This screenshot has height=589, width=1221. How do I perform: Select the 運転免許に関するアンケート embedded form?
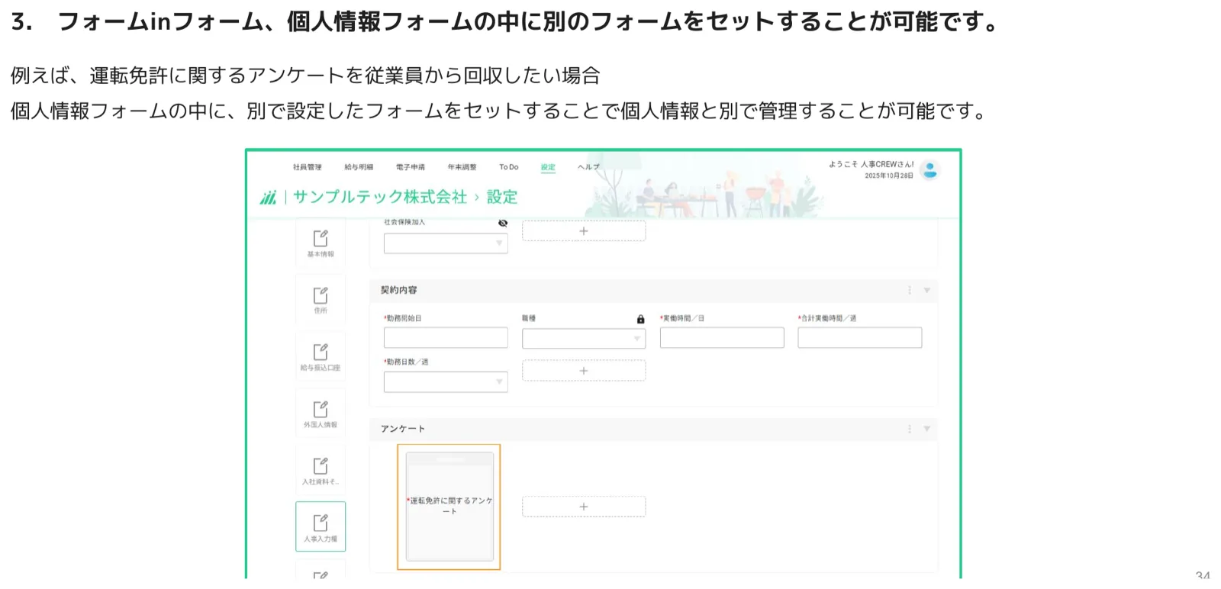pos(449,507)
